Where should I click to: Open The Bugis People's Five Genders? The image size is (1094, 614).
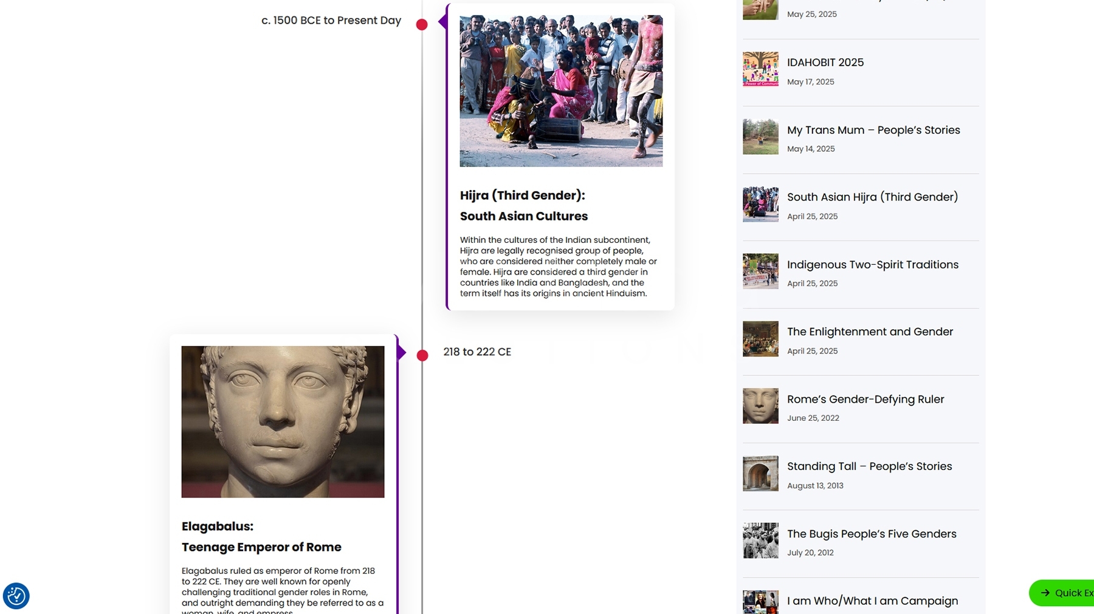tap(872, 534)
